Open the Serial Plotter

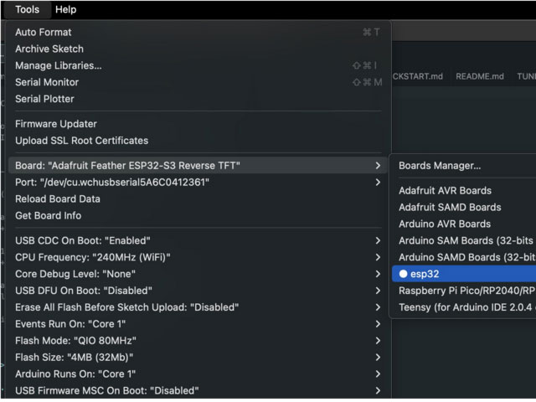(198, 99)
